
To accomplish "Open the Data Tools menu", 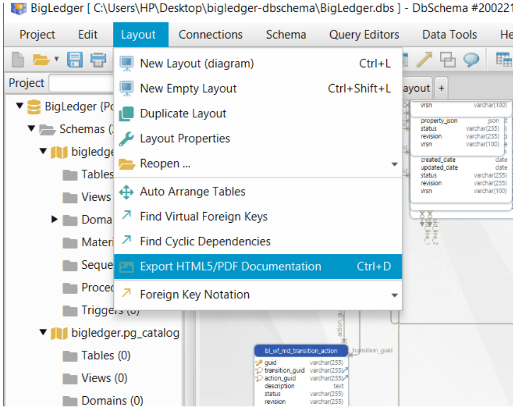I will tap(450, 34).
